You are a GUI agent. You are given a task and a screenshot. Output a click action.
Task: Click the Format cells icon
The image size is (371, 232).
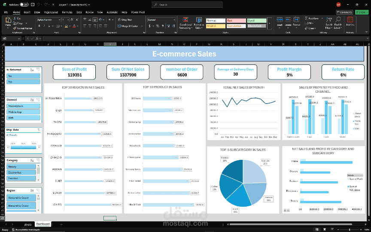[x=296, y=20]
